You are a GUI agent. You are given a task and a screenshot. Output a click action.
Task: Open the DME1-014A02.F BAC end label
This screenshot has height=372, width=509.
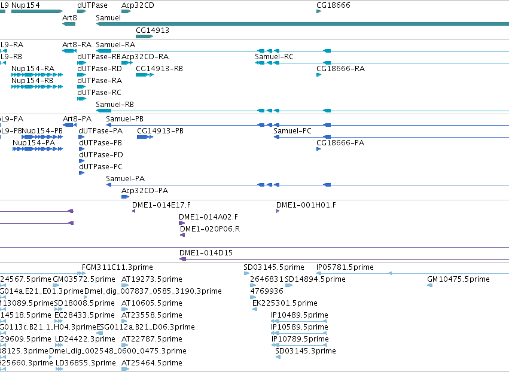pos(208,217)
